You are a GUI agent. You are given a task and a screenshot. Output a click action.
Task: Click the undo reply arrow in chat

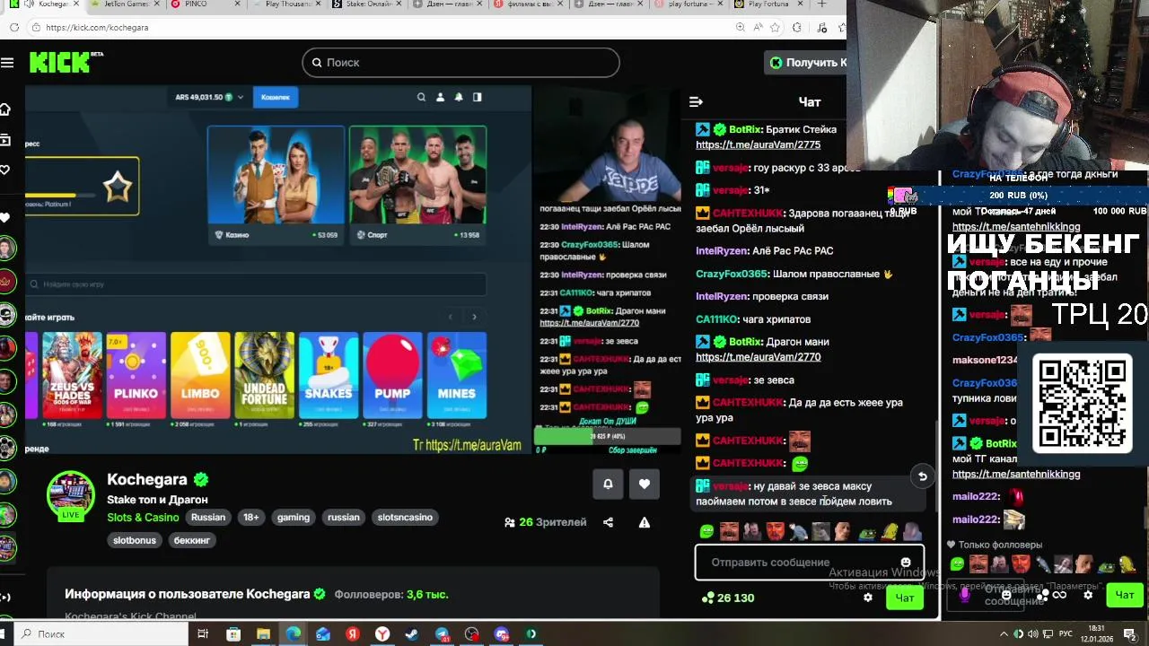pos(922,476)
